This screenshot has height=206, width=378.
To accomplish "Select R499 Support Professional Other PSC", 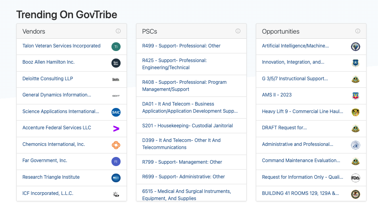I will [x=181, y=46].
